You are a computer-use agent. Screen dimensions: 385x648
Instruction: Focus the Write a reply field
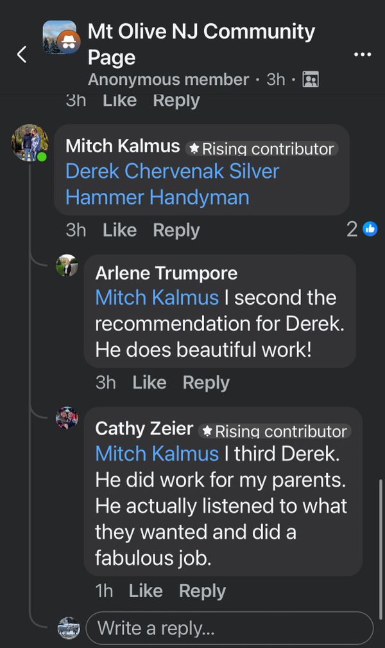tap(230, 628)
